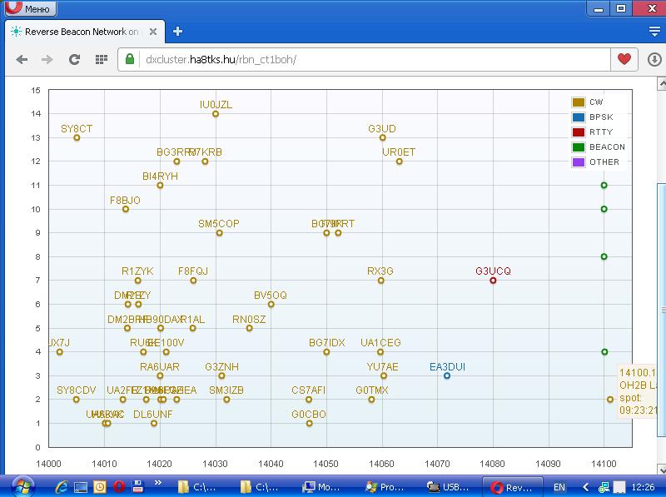Click the green padlock security icon
Screen dimensions: 666x497
point(130,59)
